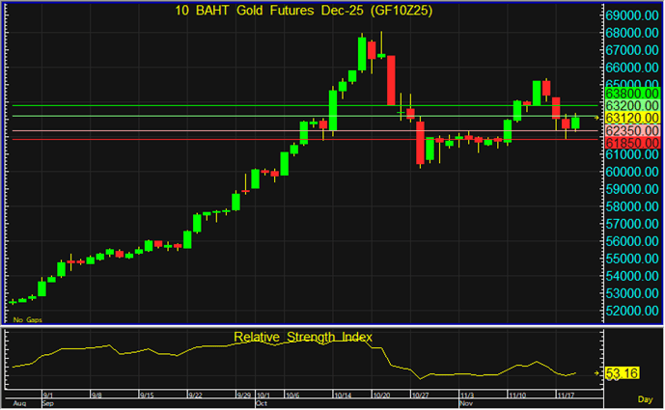Select the 63200.00 price level label
The height and width of the screenshot is (410, 665).
[632, 105]
